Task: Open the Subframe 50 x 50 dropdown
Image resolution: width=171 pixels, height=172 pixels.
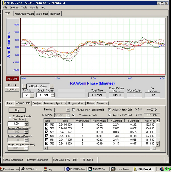Action: point(68,115)
